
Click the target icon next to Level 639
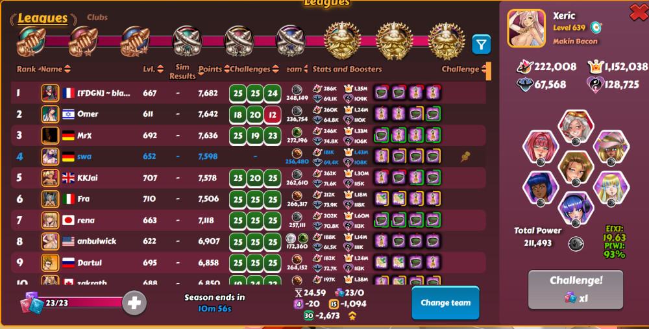[596, 28]
